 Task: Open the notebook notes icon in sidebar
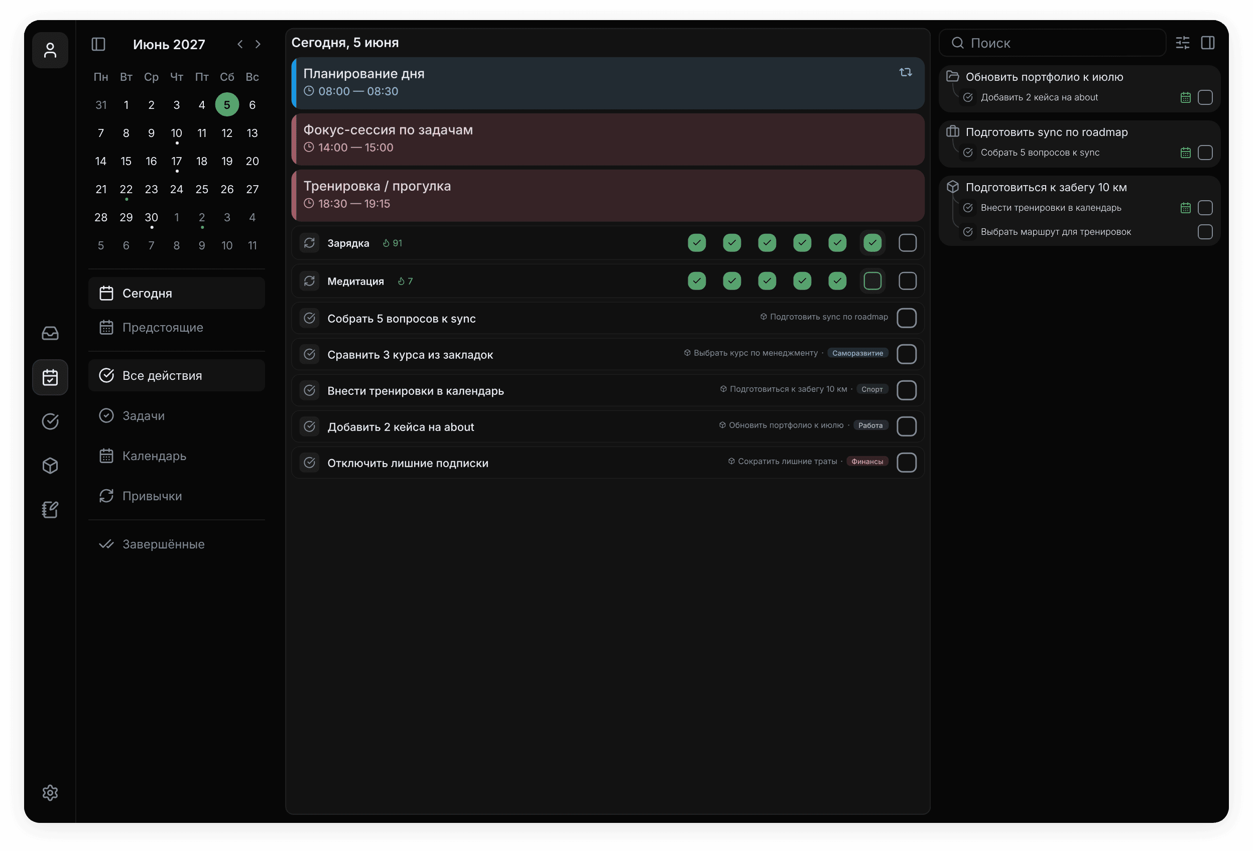tap(50, 510)
